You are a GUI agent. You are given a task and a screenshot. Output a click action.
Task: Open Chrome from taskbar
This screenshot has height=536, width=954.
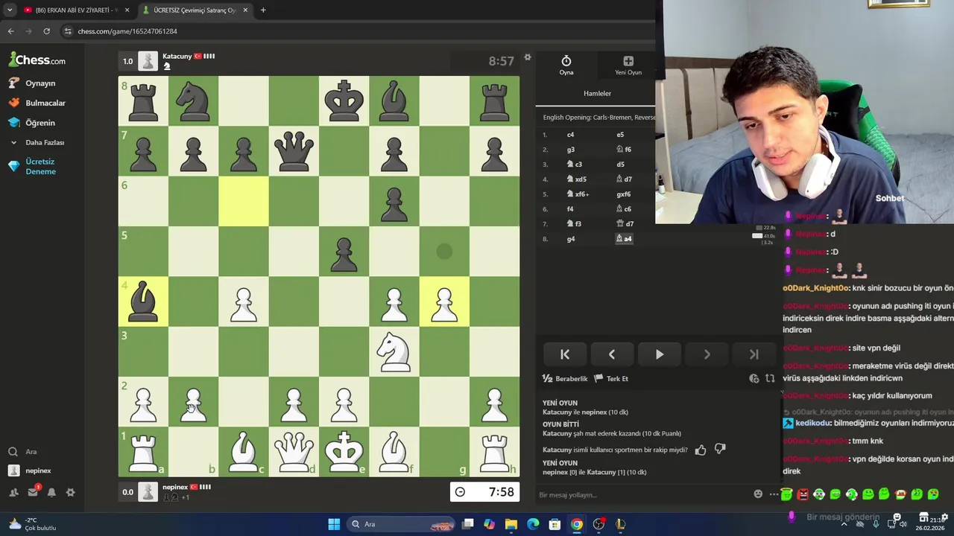[x=577, y=524]
